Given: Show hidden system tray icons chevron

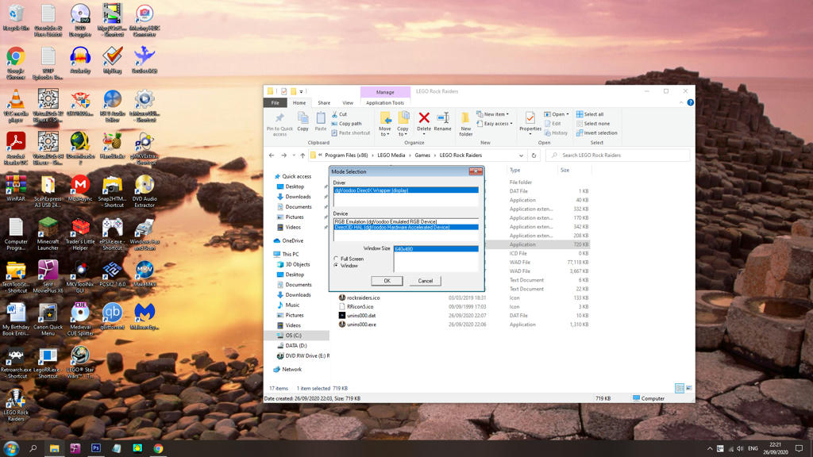Looking at the screenshot, I should tap(709, 448).
